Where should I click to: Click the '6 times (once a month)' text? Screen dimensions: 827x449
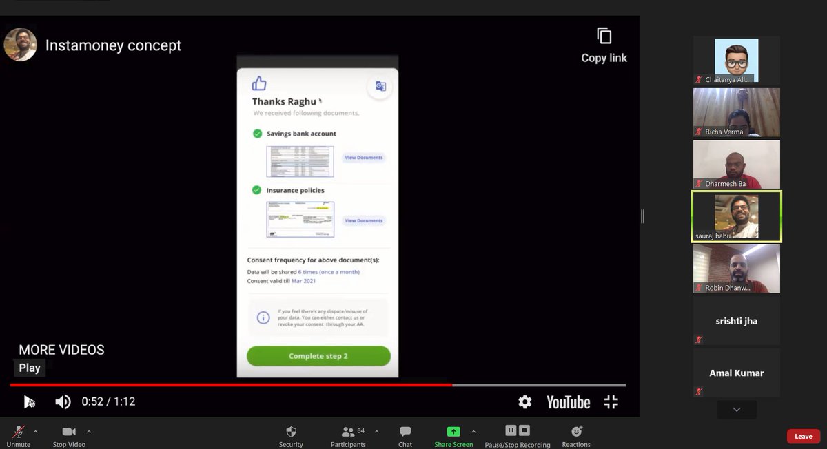(329, 272)
